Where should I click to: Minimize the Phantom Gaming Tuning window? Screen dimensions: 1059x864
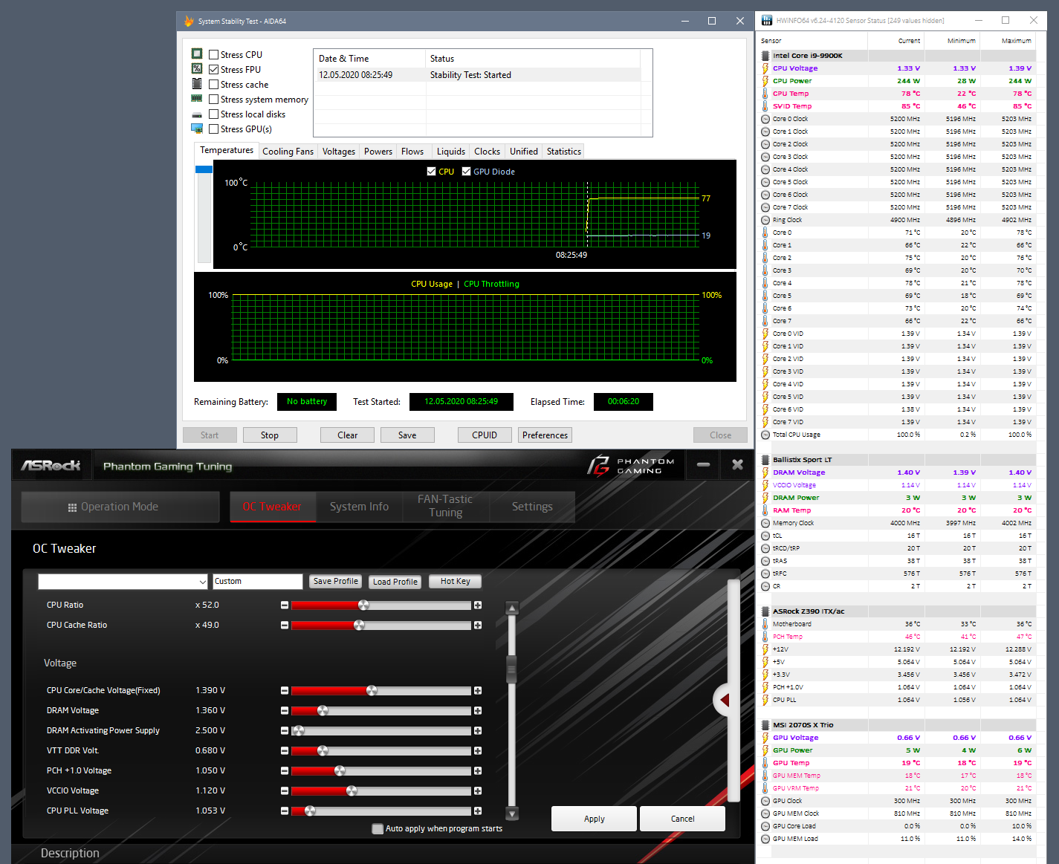pos(703,465)
